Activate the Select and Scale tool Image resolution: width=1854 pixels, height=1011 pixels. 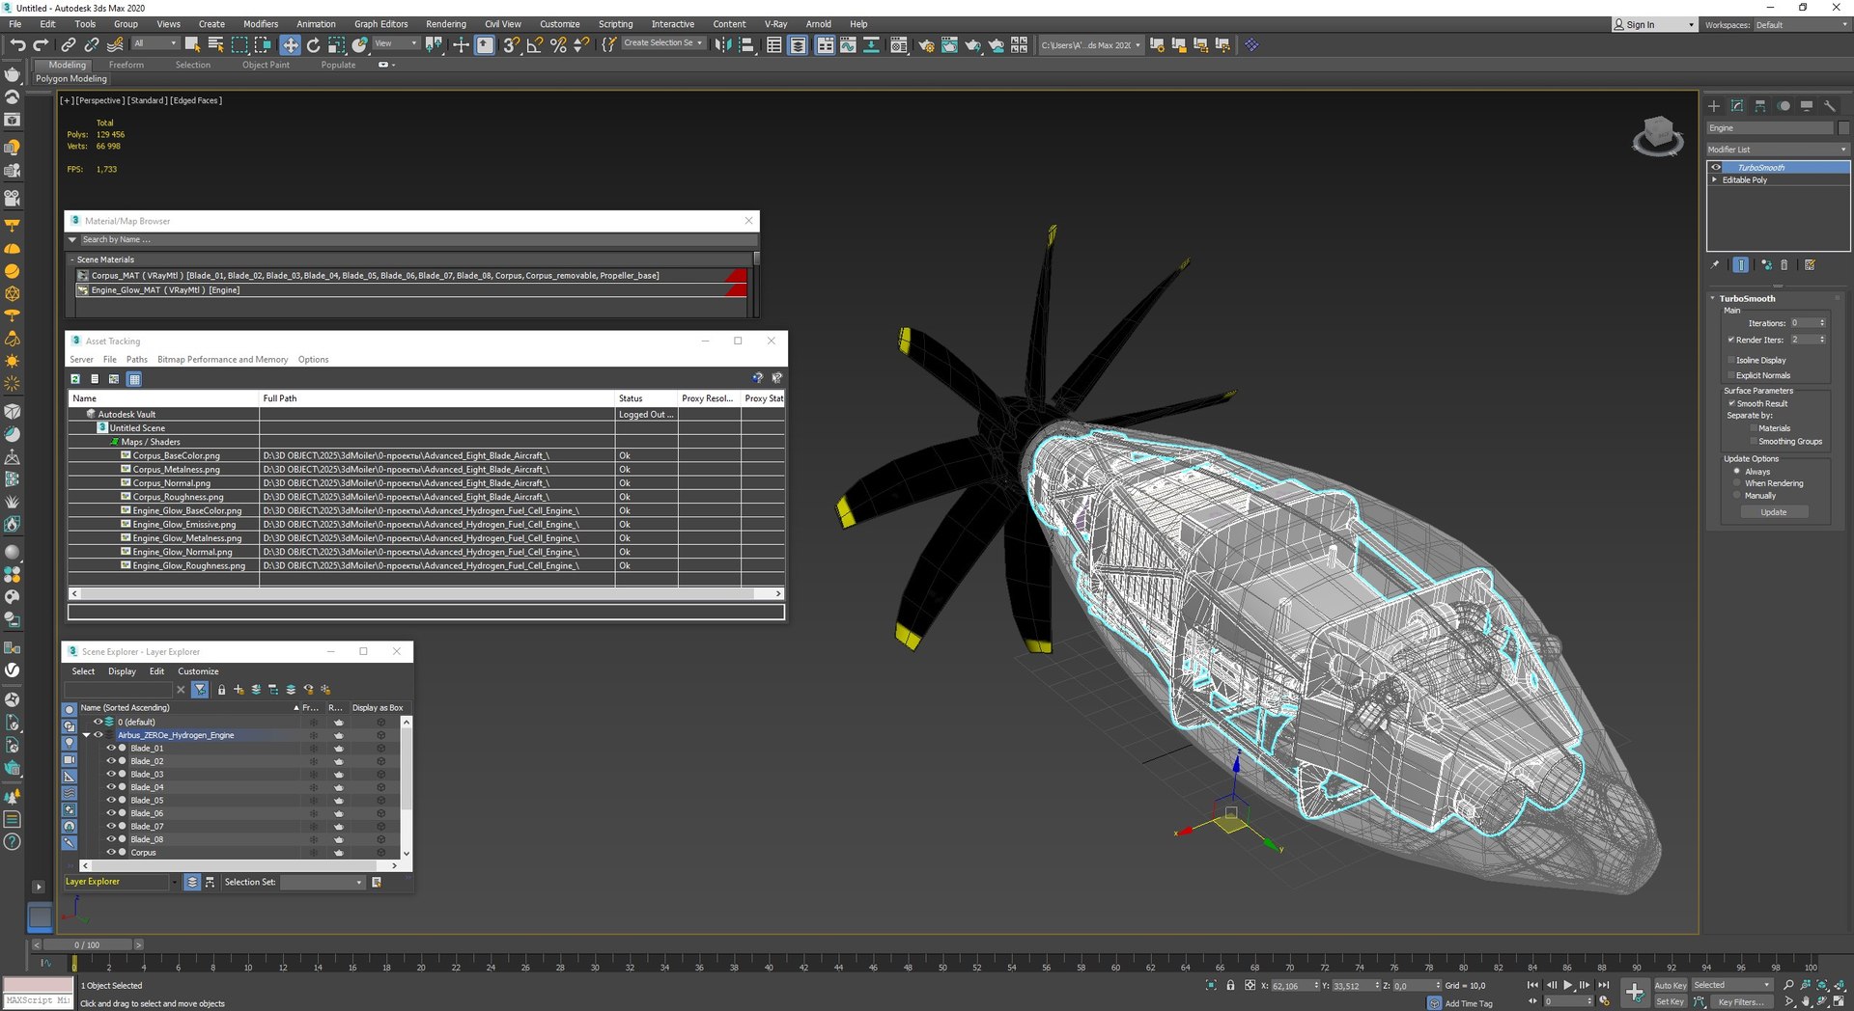point(336,44)
